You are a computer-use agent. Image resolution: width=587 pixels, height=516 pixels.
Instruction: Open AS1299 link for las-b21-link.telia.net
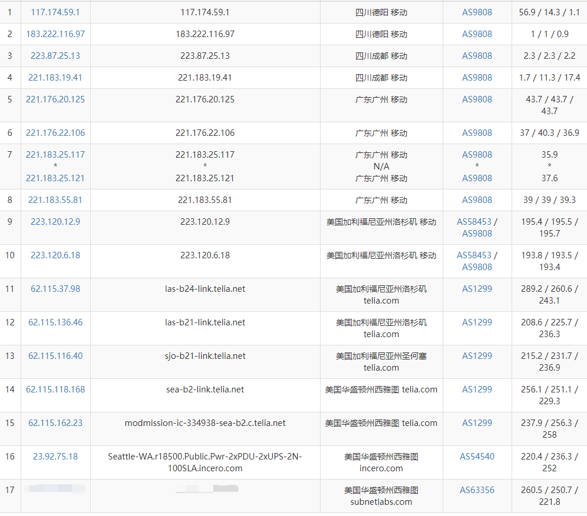477,322
